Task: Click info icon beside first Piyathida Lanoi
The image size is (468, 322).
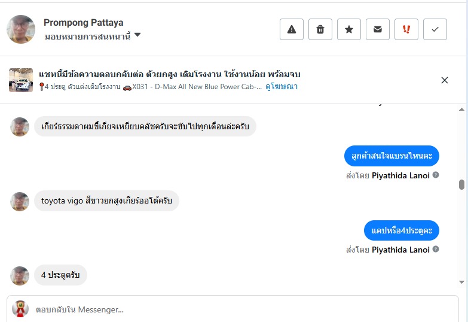Action: [436, 175]
